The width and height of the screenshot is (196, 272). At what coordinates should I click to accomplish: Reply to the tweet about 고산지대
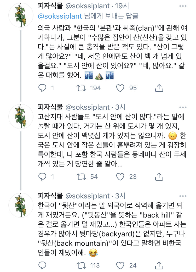[x=42, y=177]
